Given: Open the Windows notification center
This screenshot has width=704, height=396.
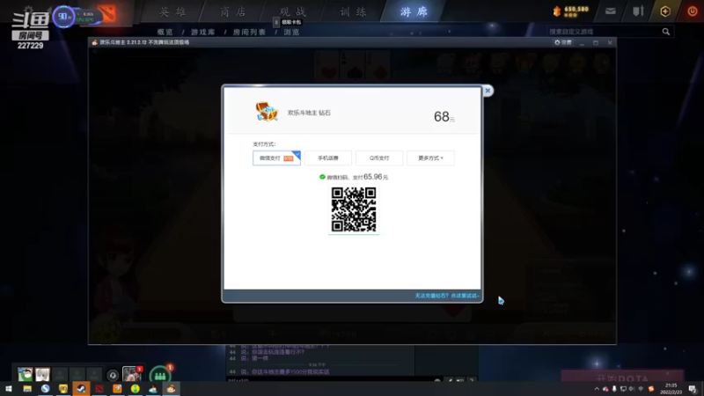Looking at the screenshot, I should point(693,389).
